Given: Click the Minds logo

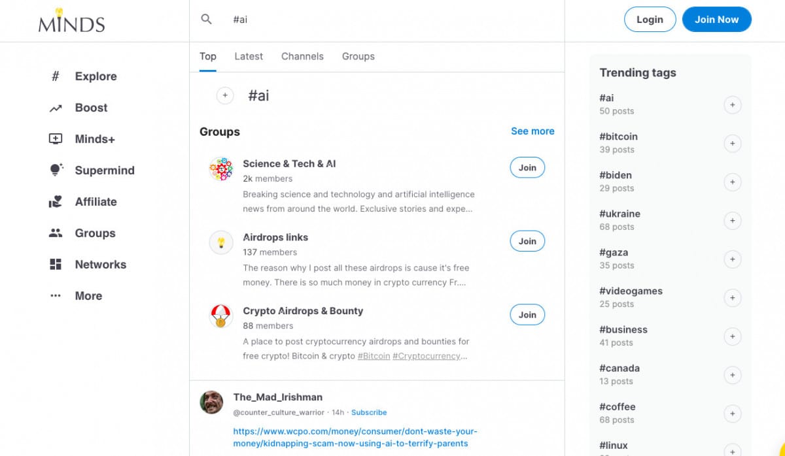Looking at the screenshot, I should [71, 20].
